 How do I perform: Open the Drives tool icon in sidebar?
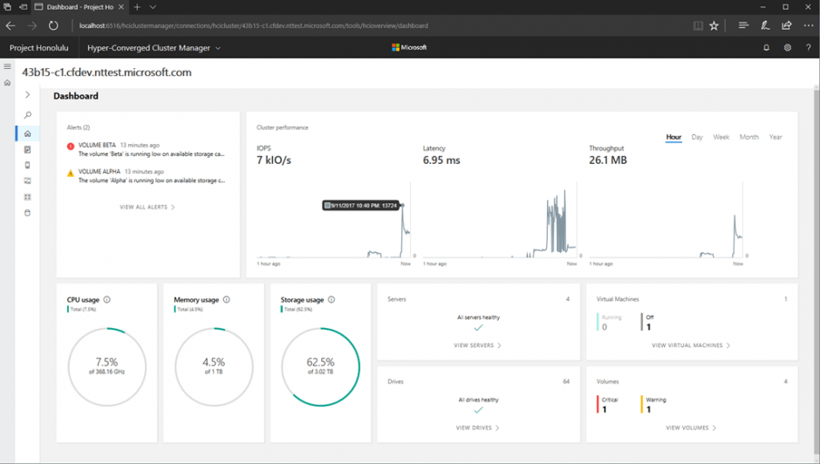click(28, 213)
